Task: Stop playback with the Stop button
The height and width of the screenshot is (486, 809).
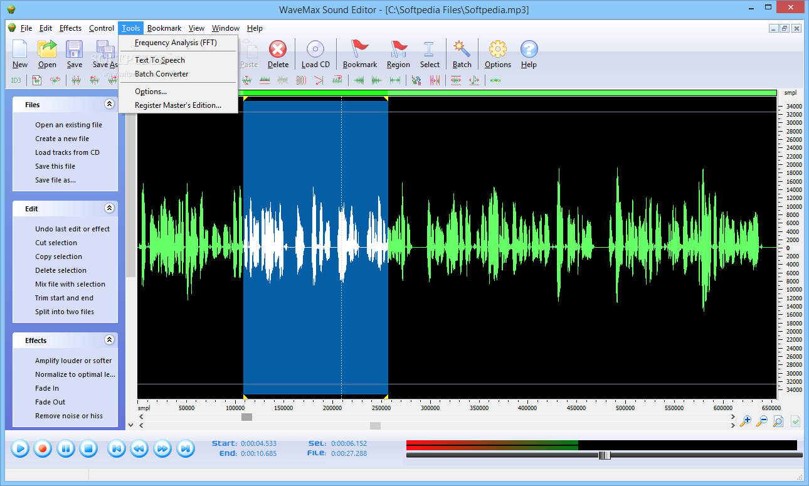Action: tap(88, 448)
